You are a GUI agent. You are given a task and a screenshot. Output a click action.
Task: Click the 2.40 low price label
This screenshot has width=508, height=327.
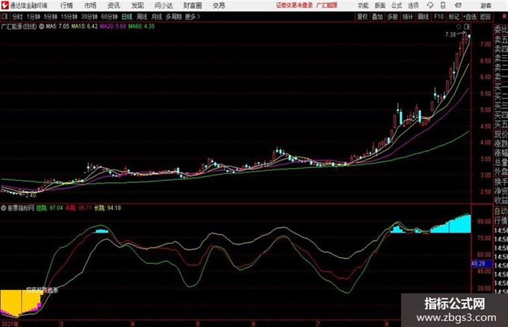point(31,195)
